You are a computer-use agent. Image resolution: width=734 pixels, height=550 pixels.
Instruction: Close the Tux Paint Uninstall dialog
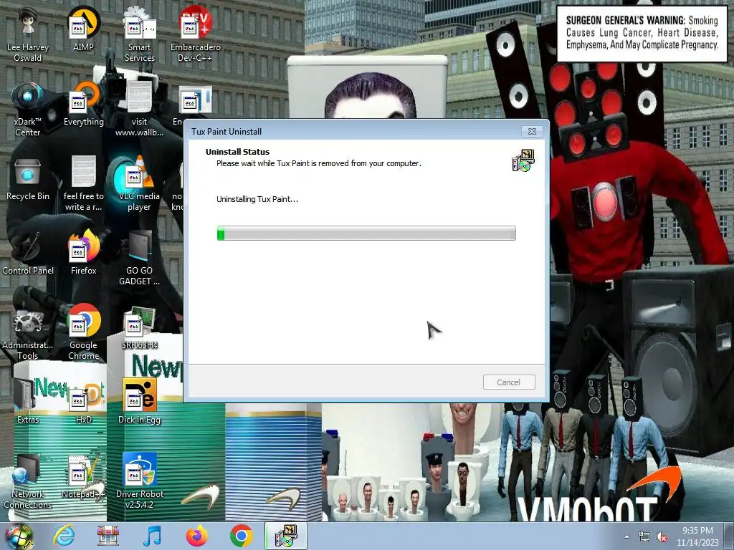click(x=533, y=132)
